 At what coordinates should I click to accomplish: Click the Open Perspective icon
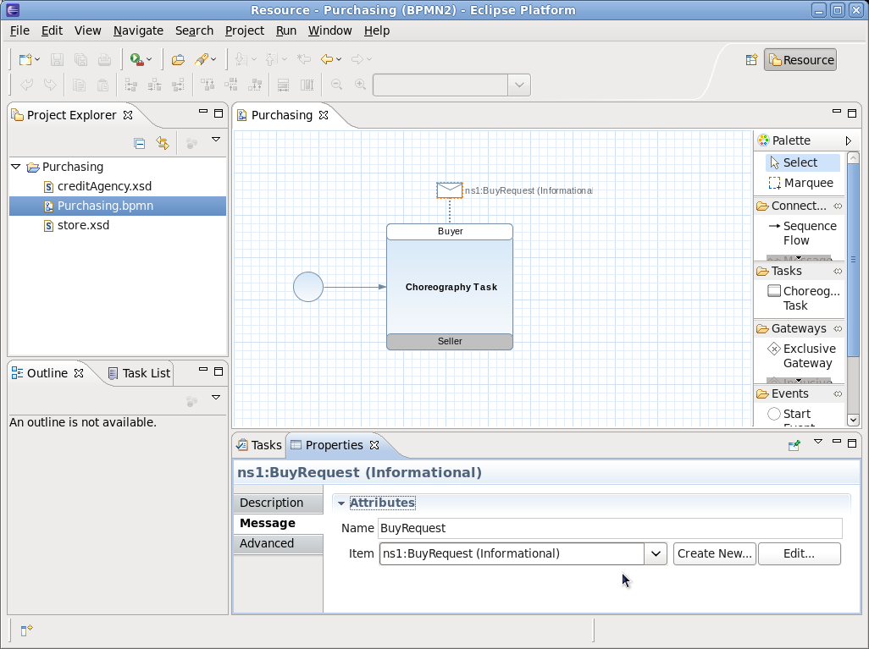click(x=751, y=60)
